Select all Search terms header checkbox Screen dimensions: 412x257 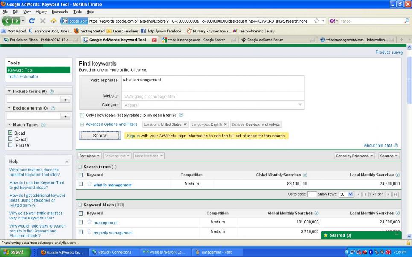point(81,175)
